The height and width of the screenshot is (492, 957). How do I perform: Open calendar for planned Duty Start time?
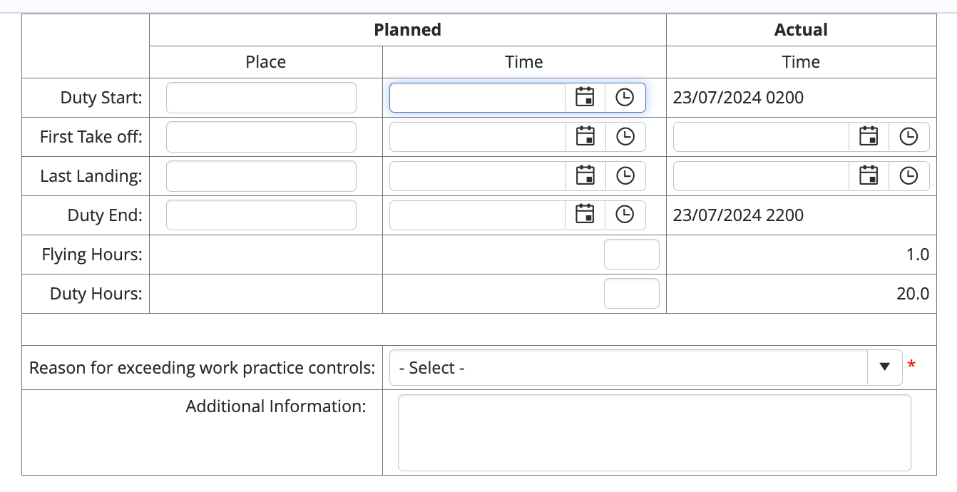coord(585,98)
